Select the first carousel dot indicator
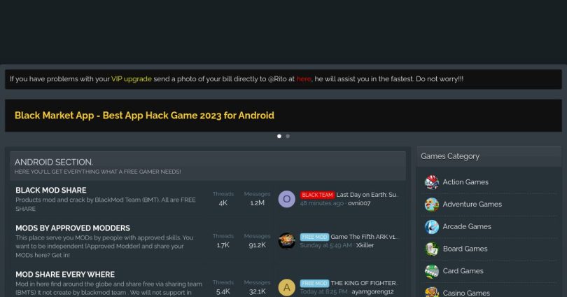 coord(279,137)
